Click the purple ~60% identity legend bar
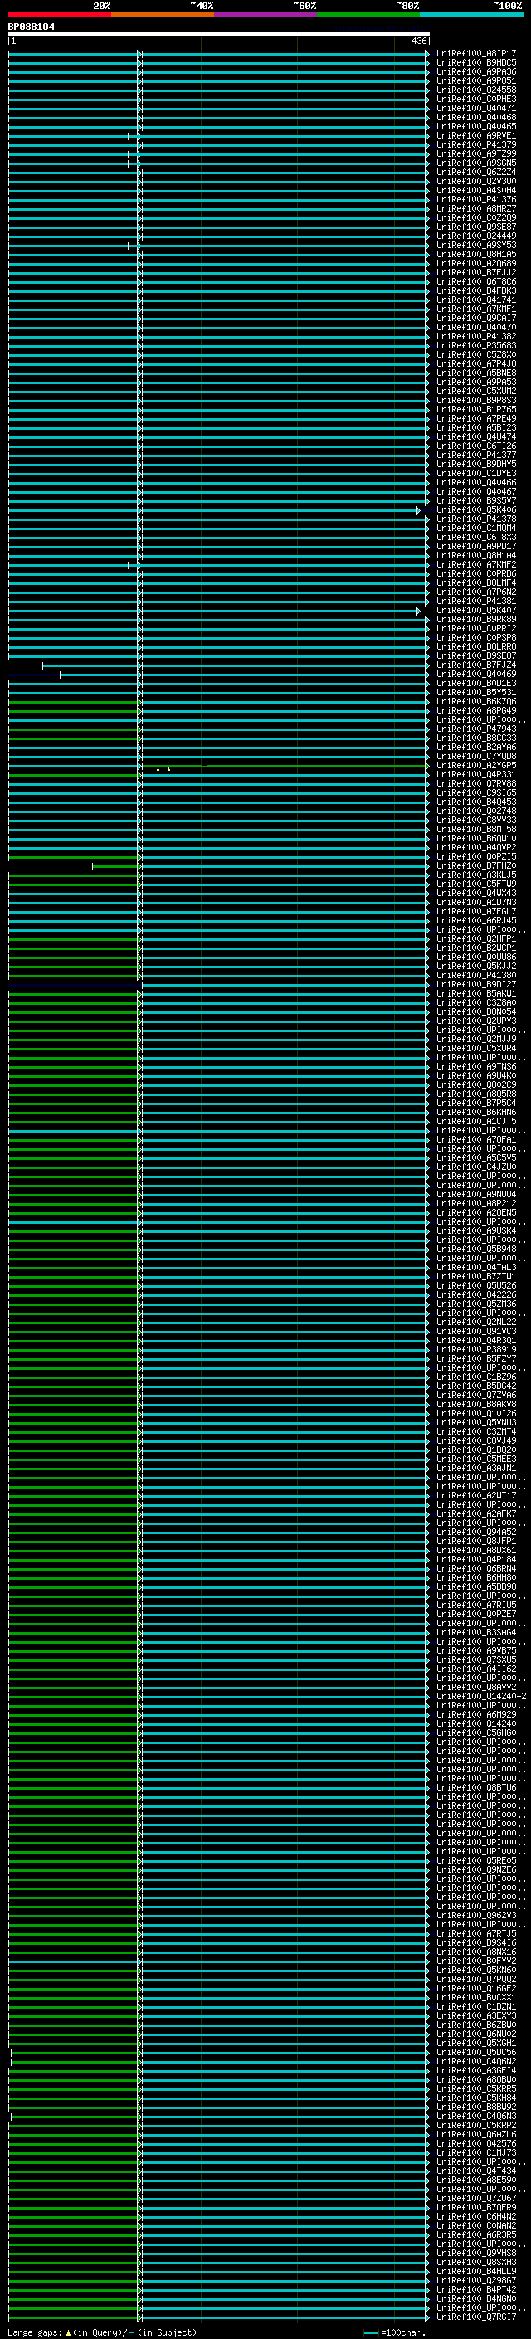The height and width of the screenshot is (2339, 531). pyautogui.click(x=266, y=15)
